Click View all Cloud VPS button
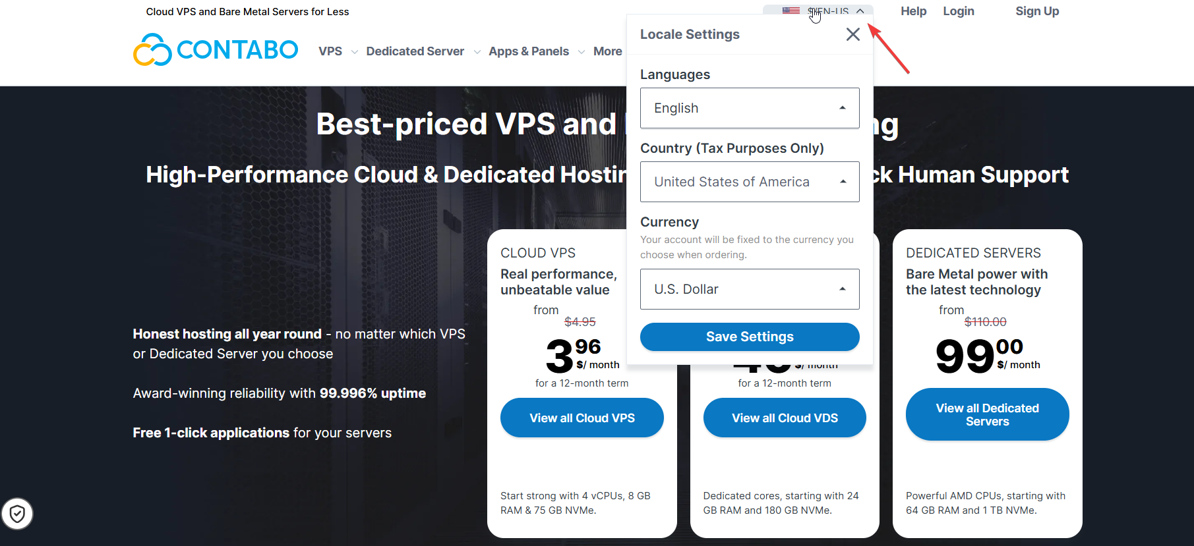 tap(582, 418)
